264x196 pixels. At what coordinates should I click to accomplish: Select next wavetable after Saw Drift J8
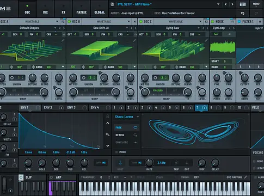coord(136,28)
